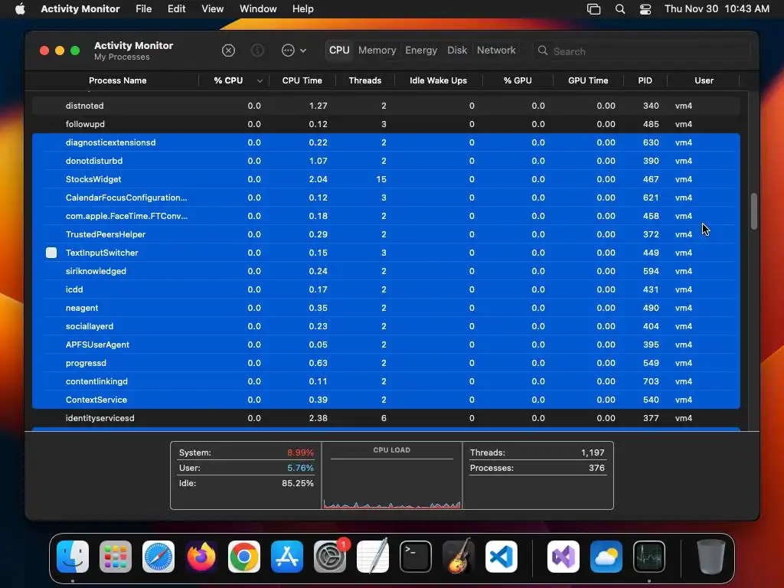Sort by GPU Time column header
This screenshot has width=784, height=588.
coord(588,80)
